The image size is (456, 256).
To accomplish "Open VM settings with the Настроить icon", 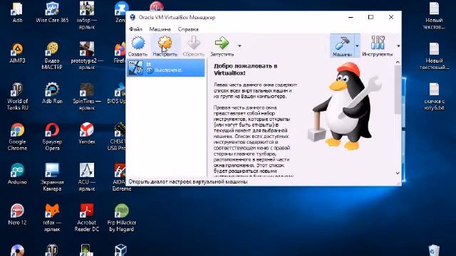I will (165, 46).
